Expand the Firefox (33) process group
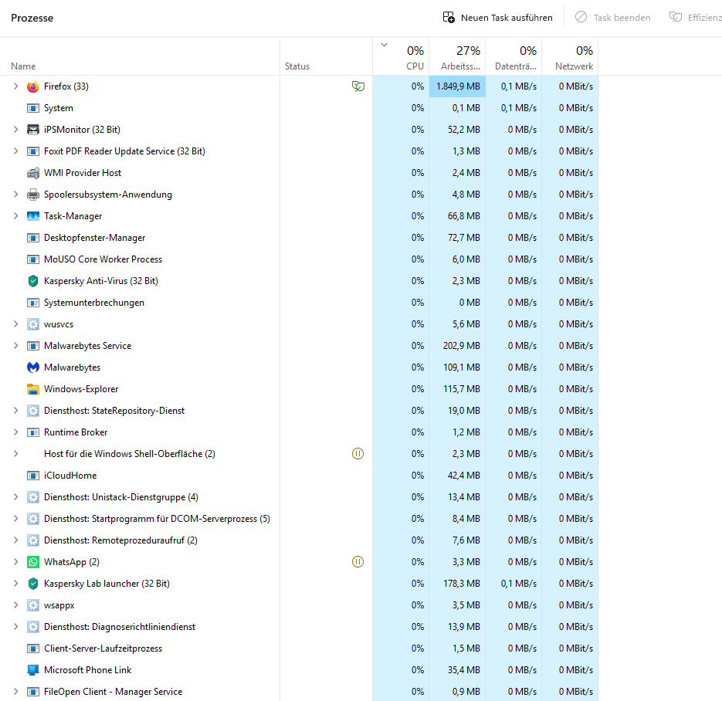The height and width of the screenshot is (701, 722). (15, 86)
